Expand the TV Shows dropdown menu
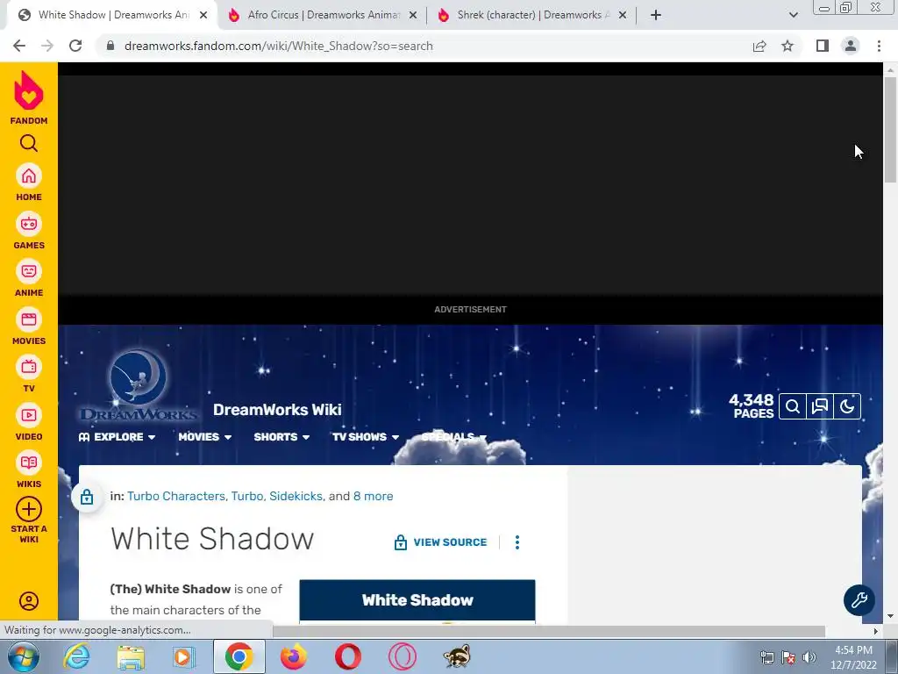 click(x=366, y=437)
